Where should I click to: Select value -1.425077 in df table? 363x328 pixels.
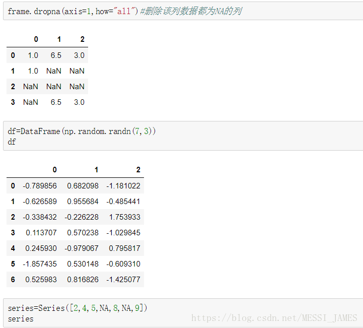(123, 280)
